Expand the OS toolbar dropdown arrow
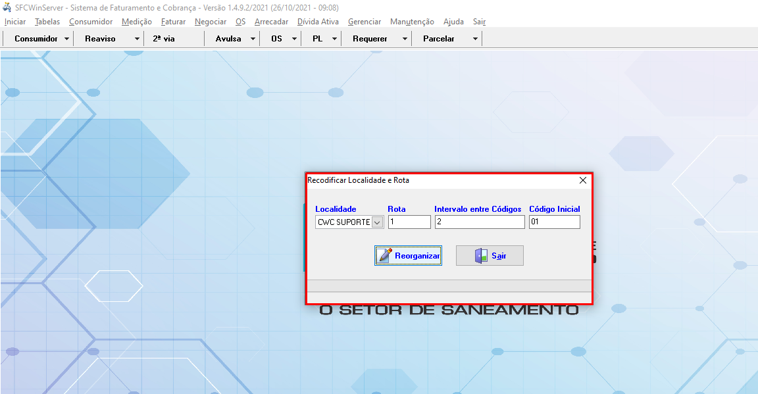This screenshot has width=758, height=394. (x=293, y=39)
